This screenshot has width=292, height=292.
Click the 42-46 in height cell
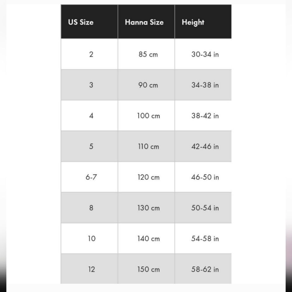click(203, 146)
